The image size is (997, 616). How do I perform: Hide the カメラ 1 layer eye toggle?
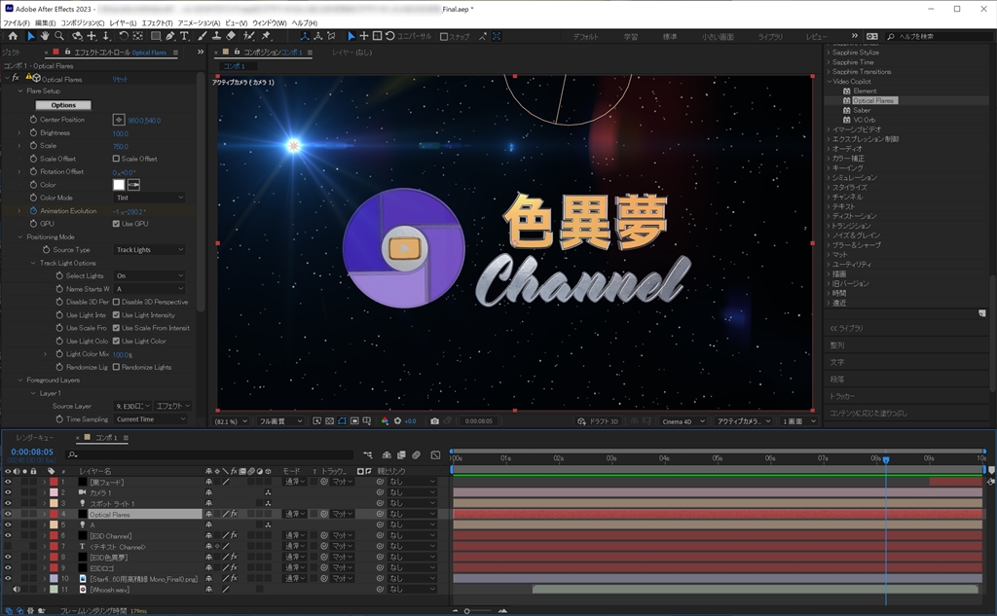(x=8, y=492)
